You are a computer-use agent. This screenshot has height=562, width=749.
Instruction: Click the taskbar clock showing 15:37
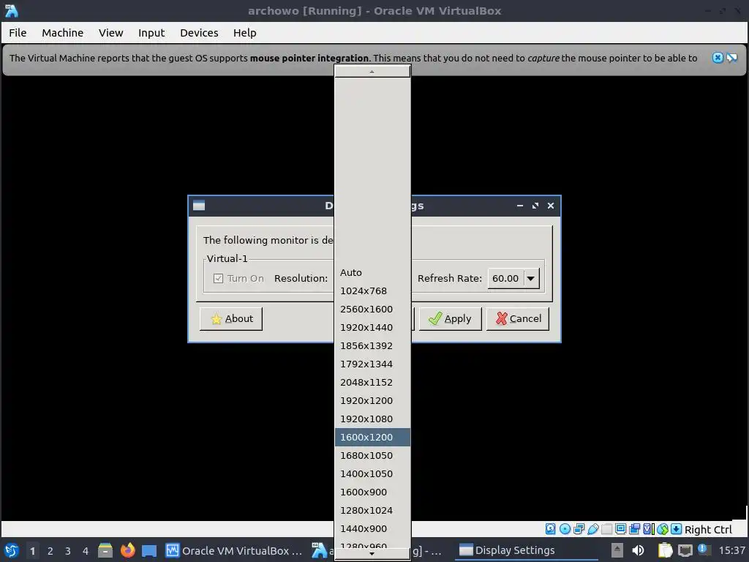tap(731, 550)
